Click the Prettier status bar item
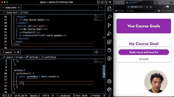 point(95,96)
